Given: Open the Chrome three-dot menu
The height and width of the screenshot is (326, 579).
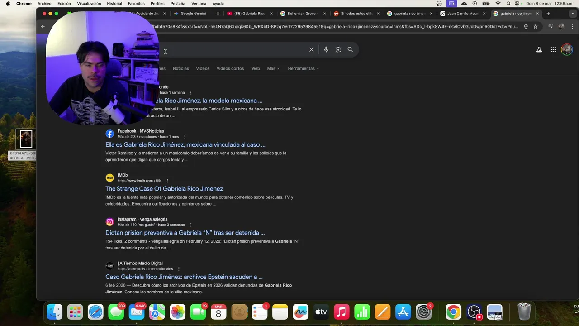Looking at the screenshot, I should [x=572, y=27].
